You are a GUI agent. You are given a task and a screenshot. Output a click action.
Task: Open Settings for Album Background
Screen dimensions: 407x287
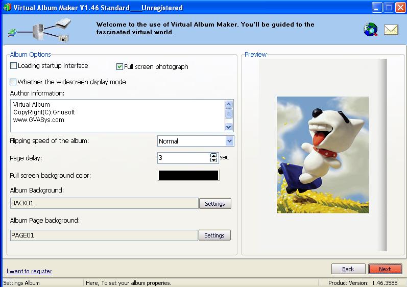tap(215, 204)
